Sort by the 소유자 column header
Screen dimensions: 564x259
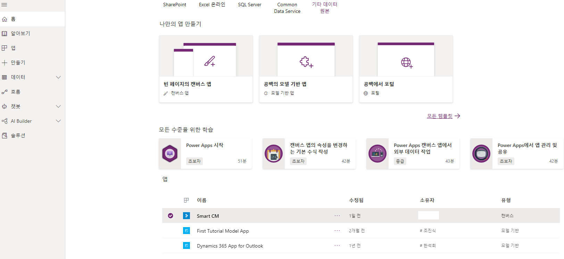427,200
